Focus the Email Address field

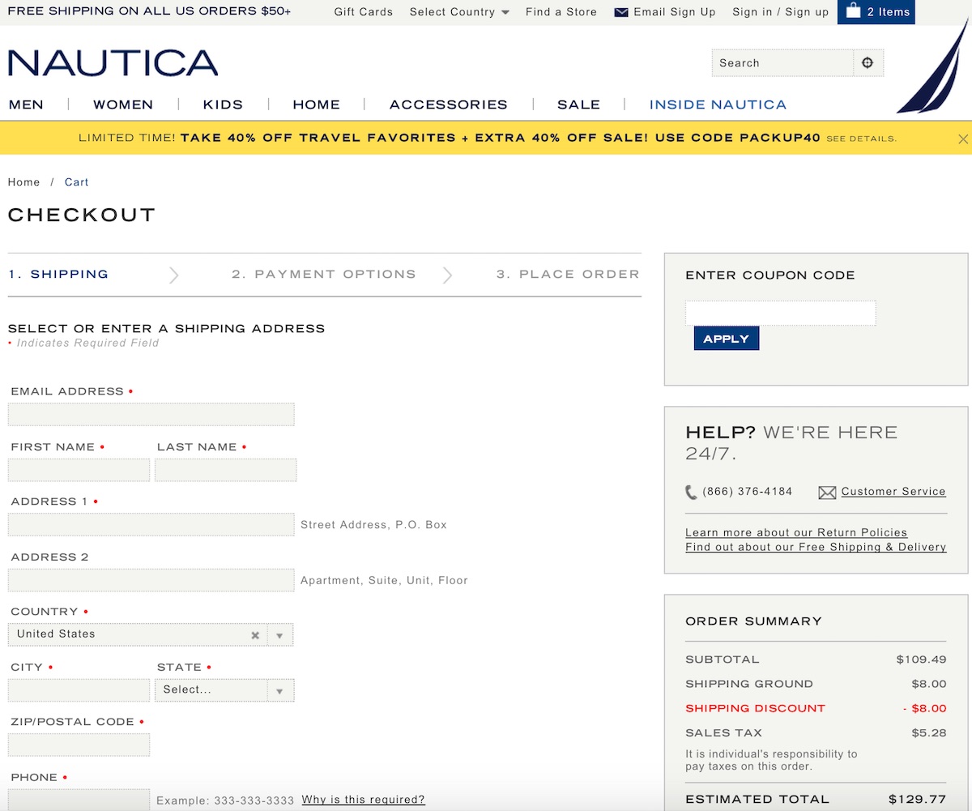(151, 415)
